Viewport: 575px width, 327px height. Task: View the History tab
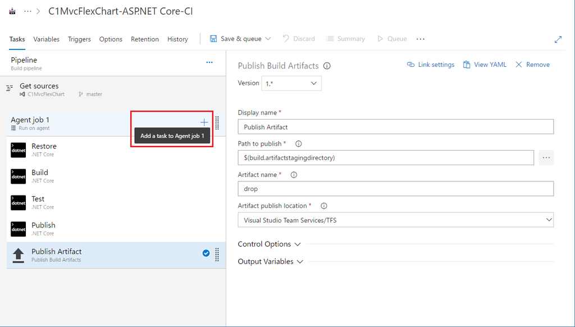[177, 39]
